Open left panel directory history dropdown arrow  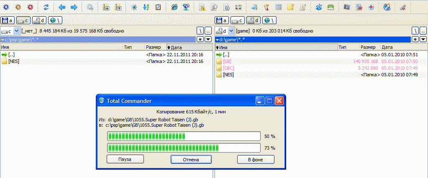point(208,40)
